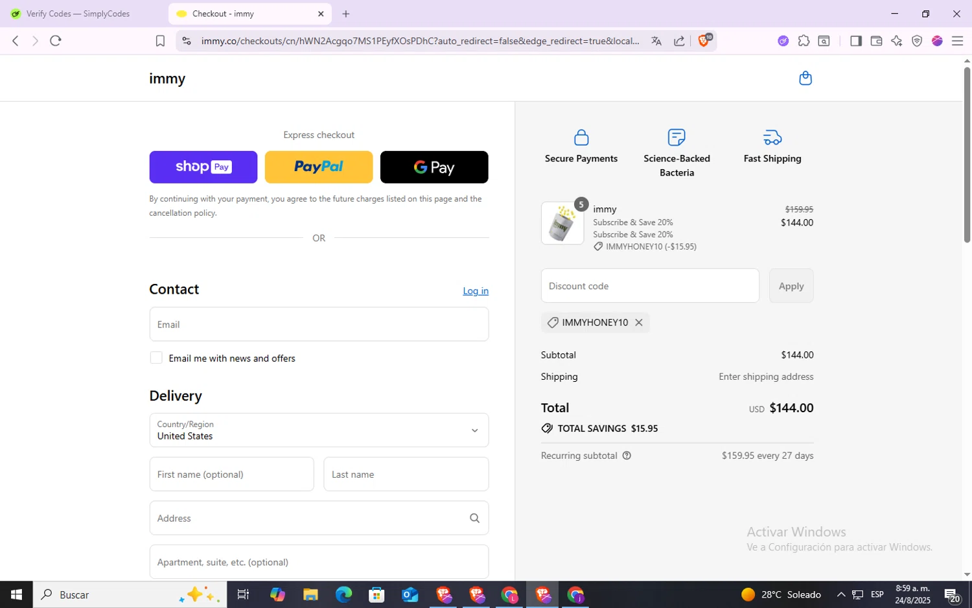Show hidden system tray icons
The image size is (972, 608).
pos(841,594)
